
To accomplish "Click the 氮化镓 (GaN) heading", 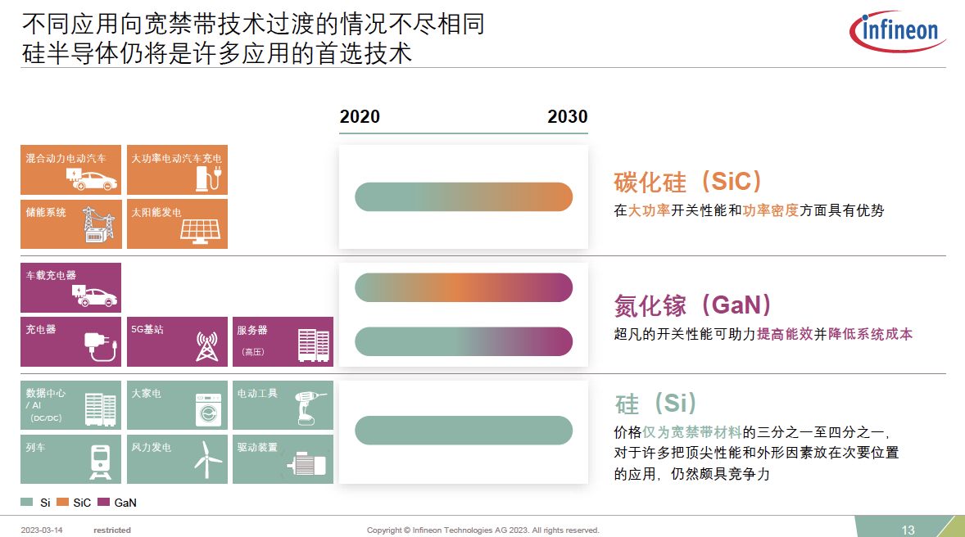I will click(693, 305).
